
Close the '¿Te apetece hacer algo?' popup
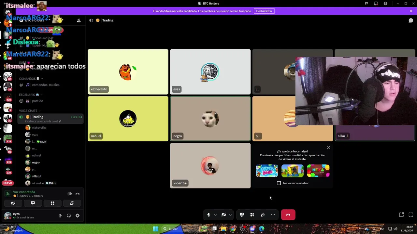328,148
